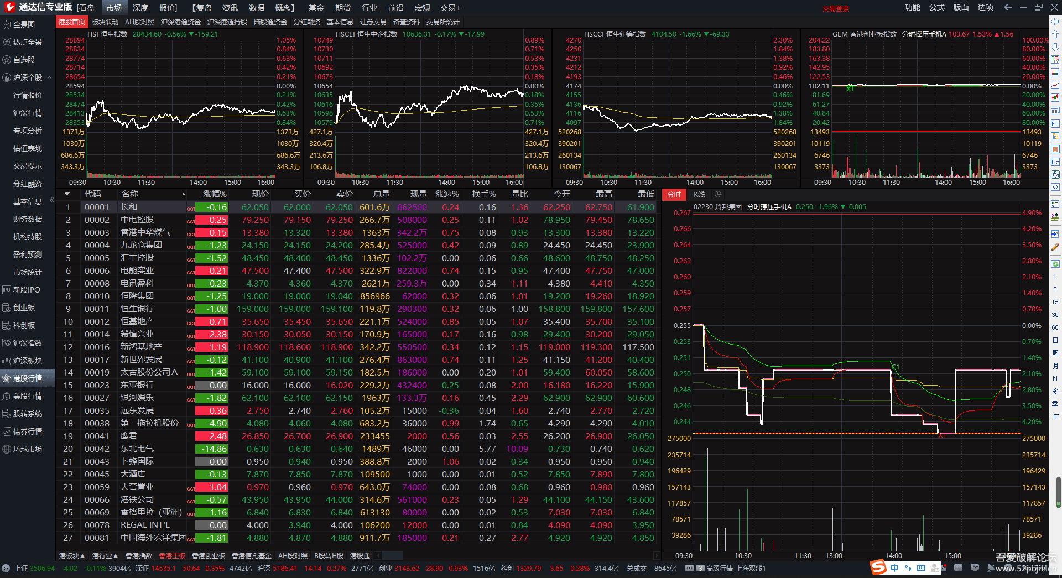Click the down arrow icon in right toolbar
The image size is (1062, 578).
(x=1055, y=47)
